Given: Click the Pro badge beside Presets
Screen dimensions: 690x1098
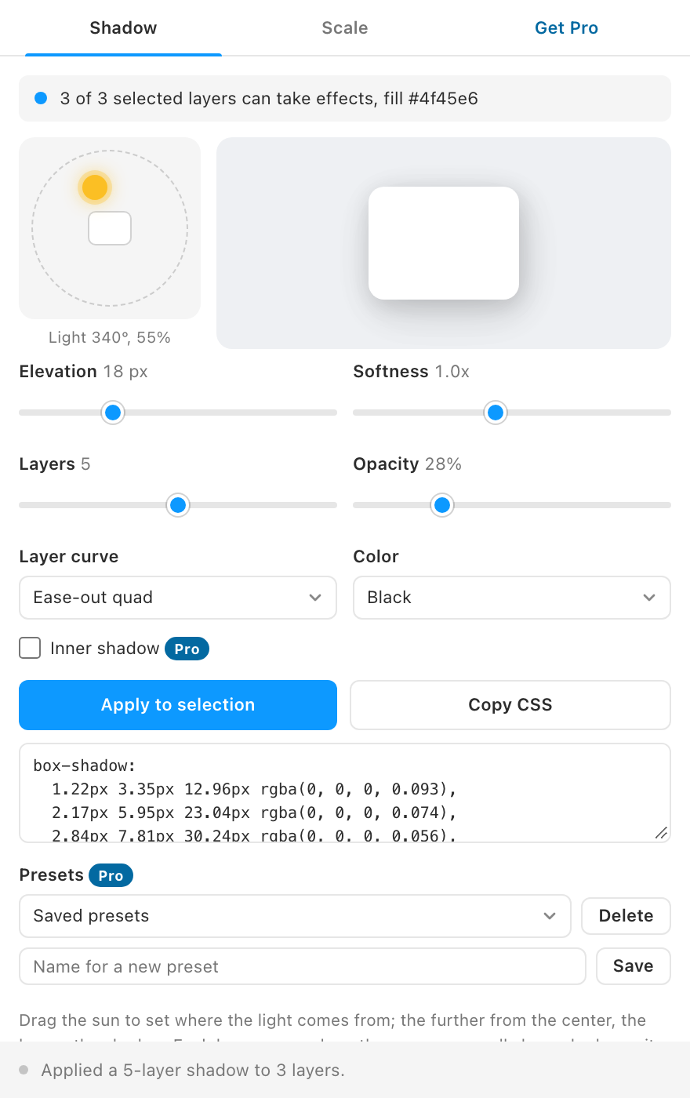Looking at the screenshot, I should [111, 875].
